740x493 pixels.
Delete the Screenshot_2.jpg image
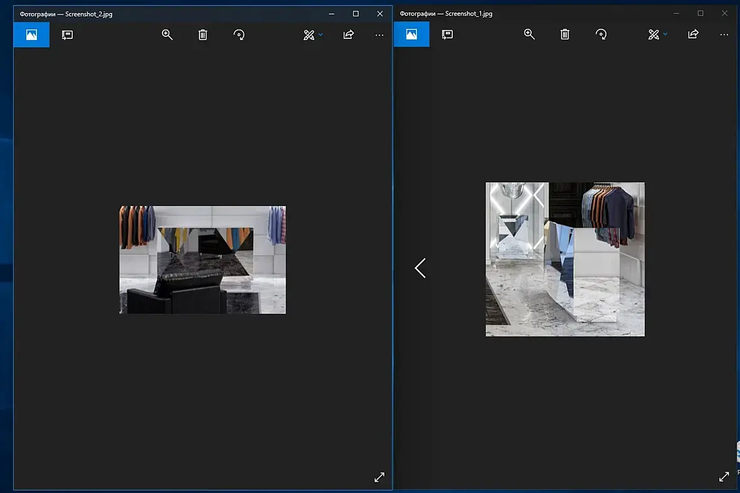203,34
